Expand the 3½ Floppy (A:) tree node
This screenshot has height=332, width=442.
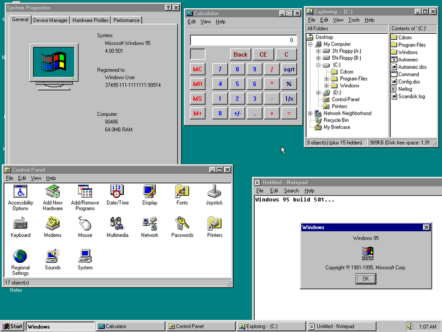(318, 51)
